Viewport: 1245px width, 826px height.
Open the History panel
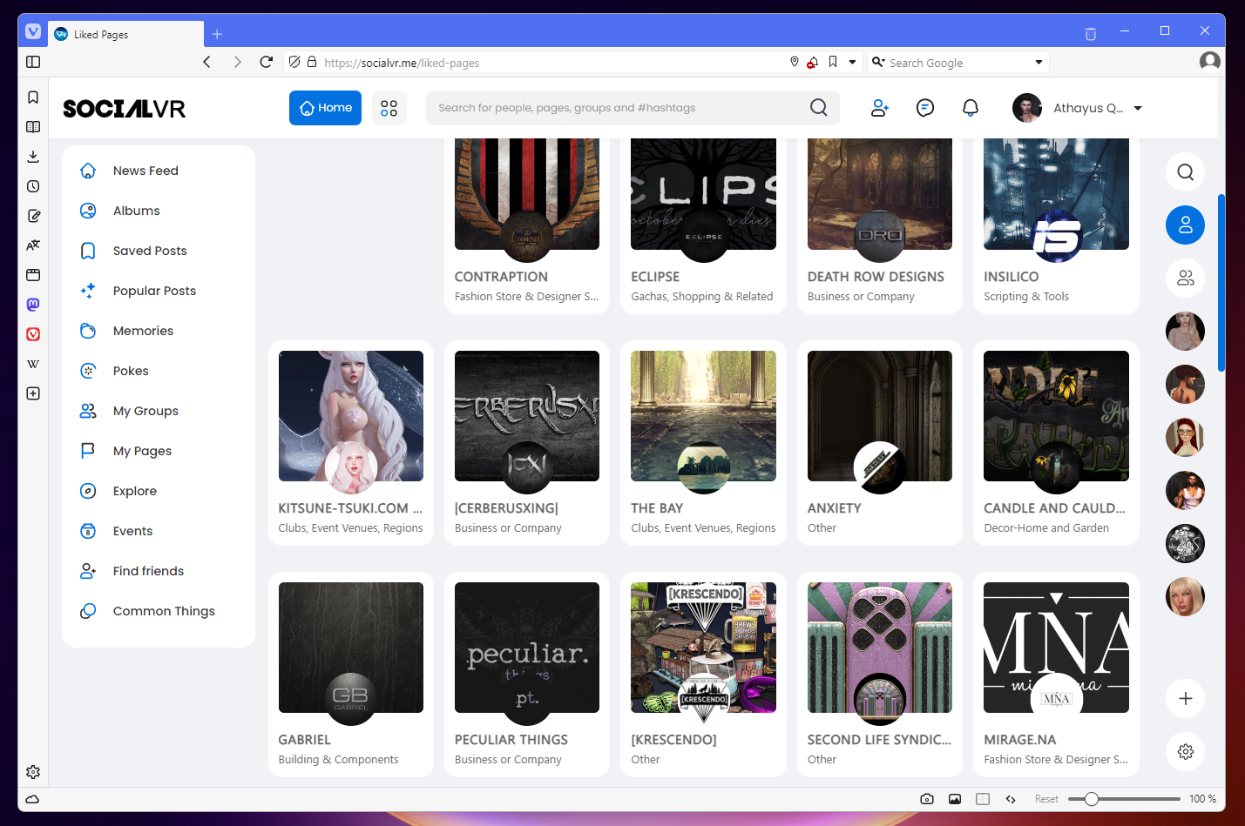[33, 186]
